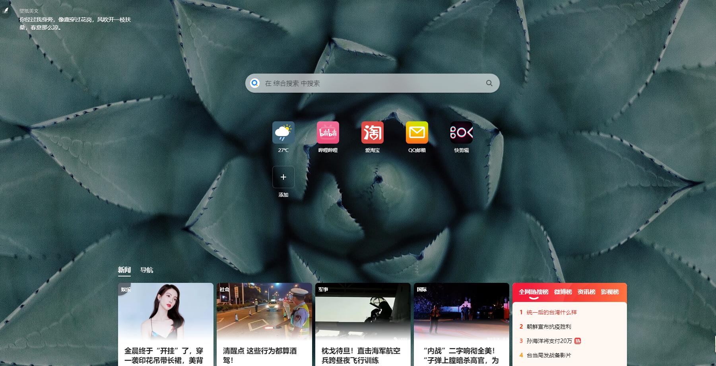Switch to the 微博榜 hot list tab
The height and width of the screenshot is (366, 716).
(x=563, y=292)
